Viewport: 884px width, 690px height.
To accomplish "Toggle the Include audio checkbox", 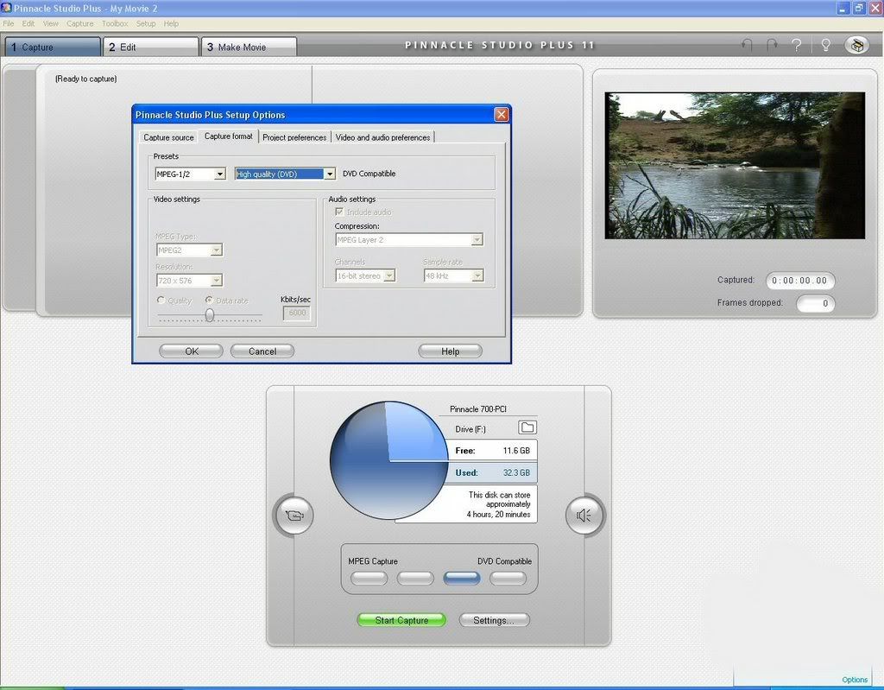I will pos(339,212).
